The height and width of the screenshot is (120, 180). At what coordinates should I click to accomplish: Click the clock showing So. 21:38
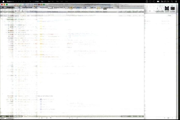[165, 2]
